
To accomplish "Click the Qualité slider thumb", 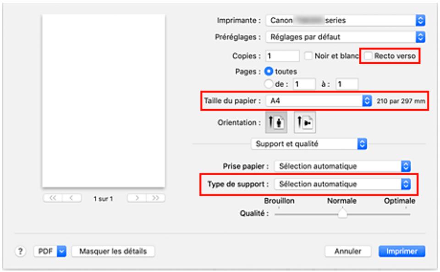I will [x=342, y=214].
